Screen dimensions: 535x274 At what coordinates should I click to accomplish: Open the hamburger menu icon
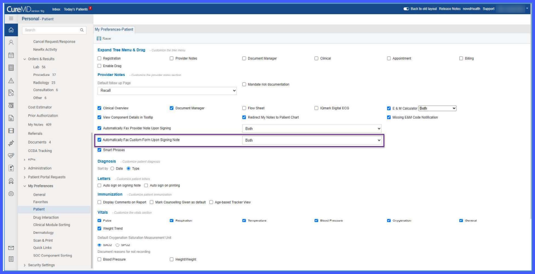(x=11, y=19)
